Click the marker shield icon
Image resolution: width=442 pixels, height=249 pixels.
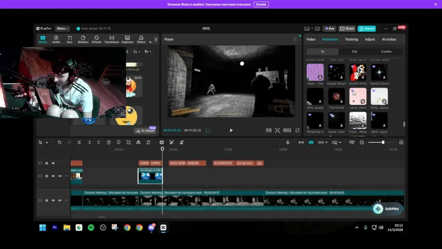[119, 142]
